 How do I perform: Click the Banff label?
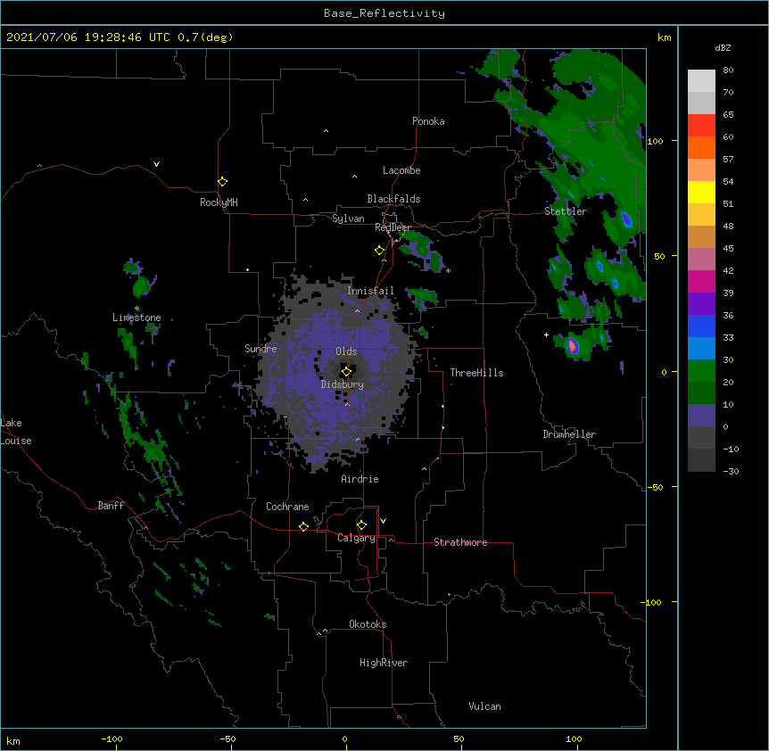[x=111, y=506]
